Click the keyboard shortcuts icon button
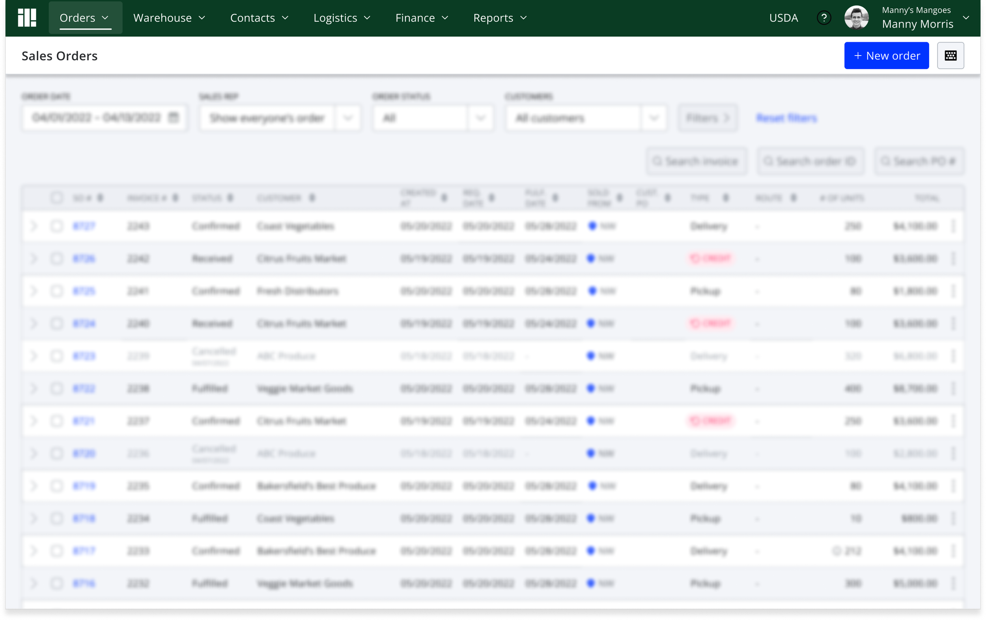986x620 pixels. 950,56
